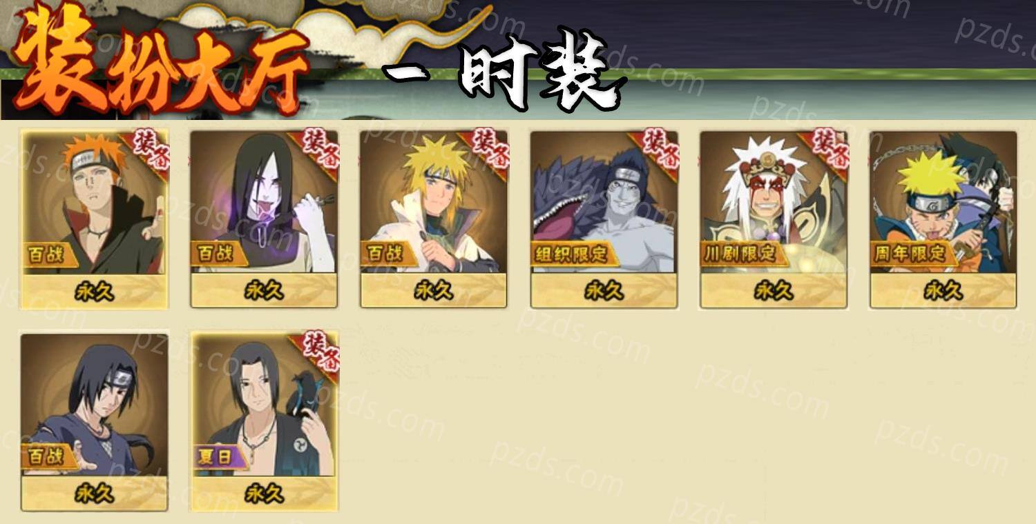Select the unequipped Itachi 百战 costume
This screenshot has height=524, width=1036.
(94, 422)
